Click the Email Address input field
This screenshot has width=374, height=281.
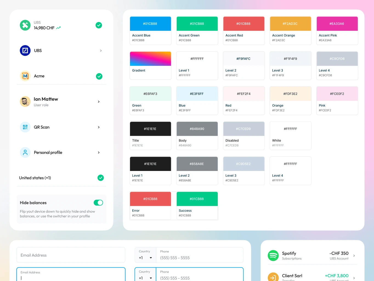[71, 255]
